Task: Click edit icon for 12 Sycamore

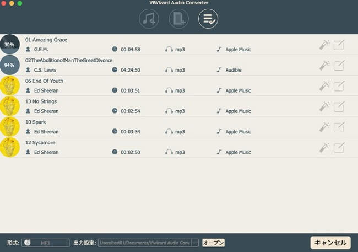Action: click(339, 148)
